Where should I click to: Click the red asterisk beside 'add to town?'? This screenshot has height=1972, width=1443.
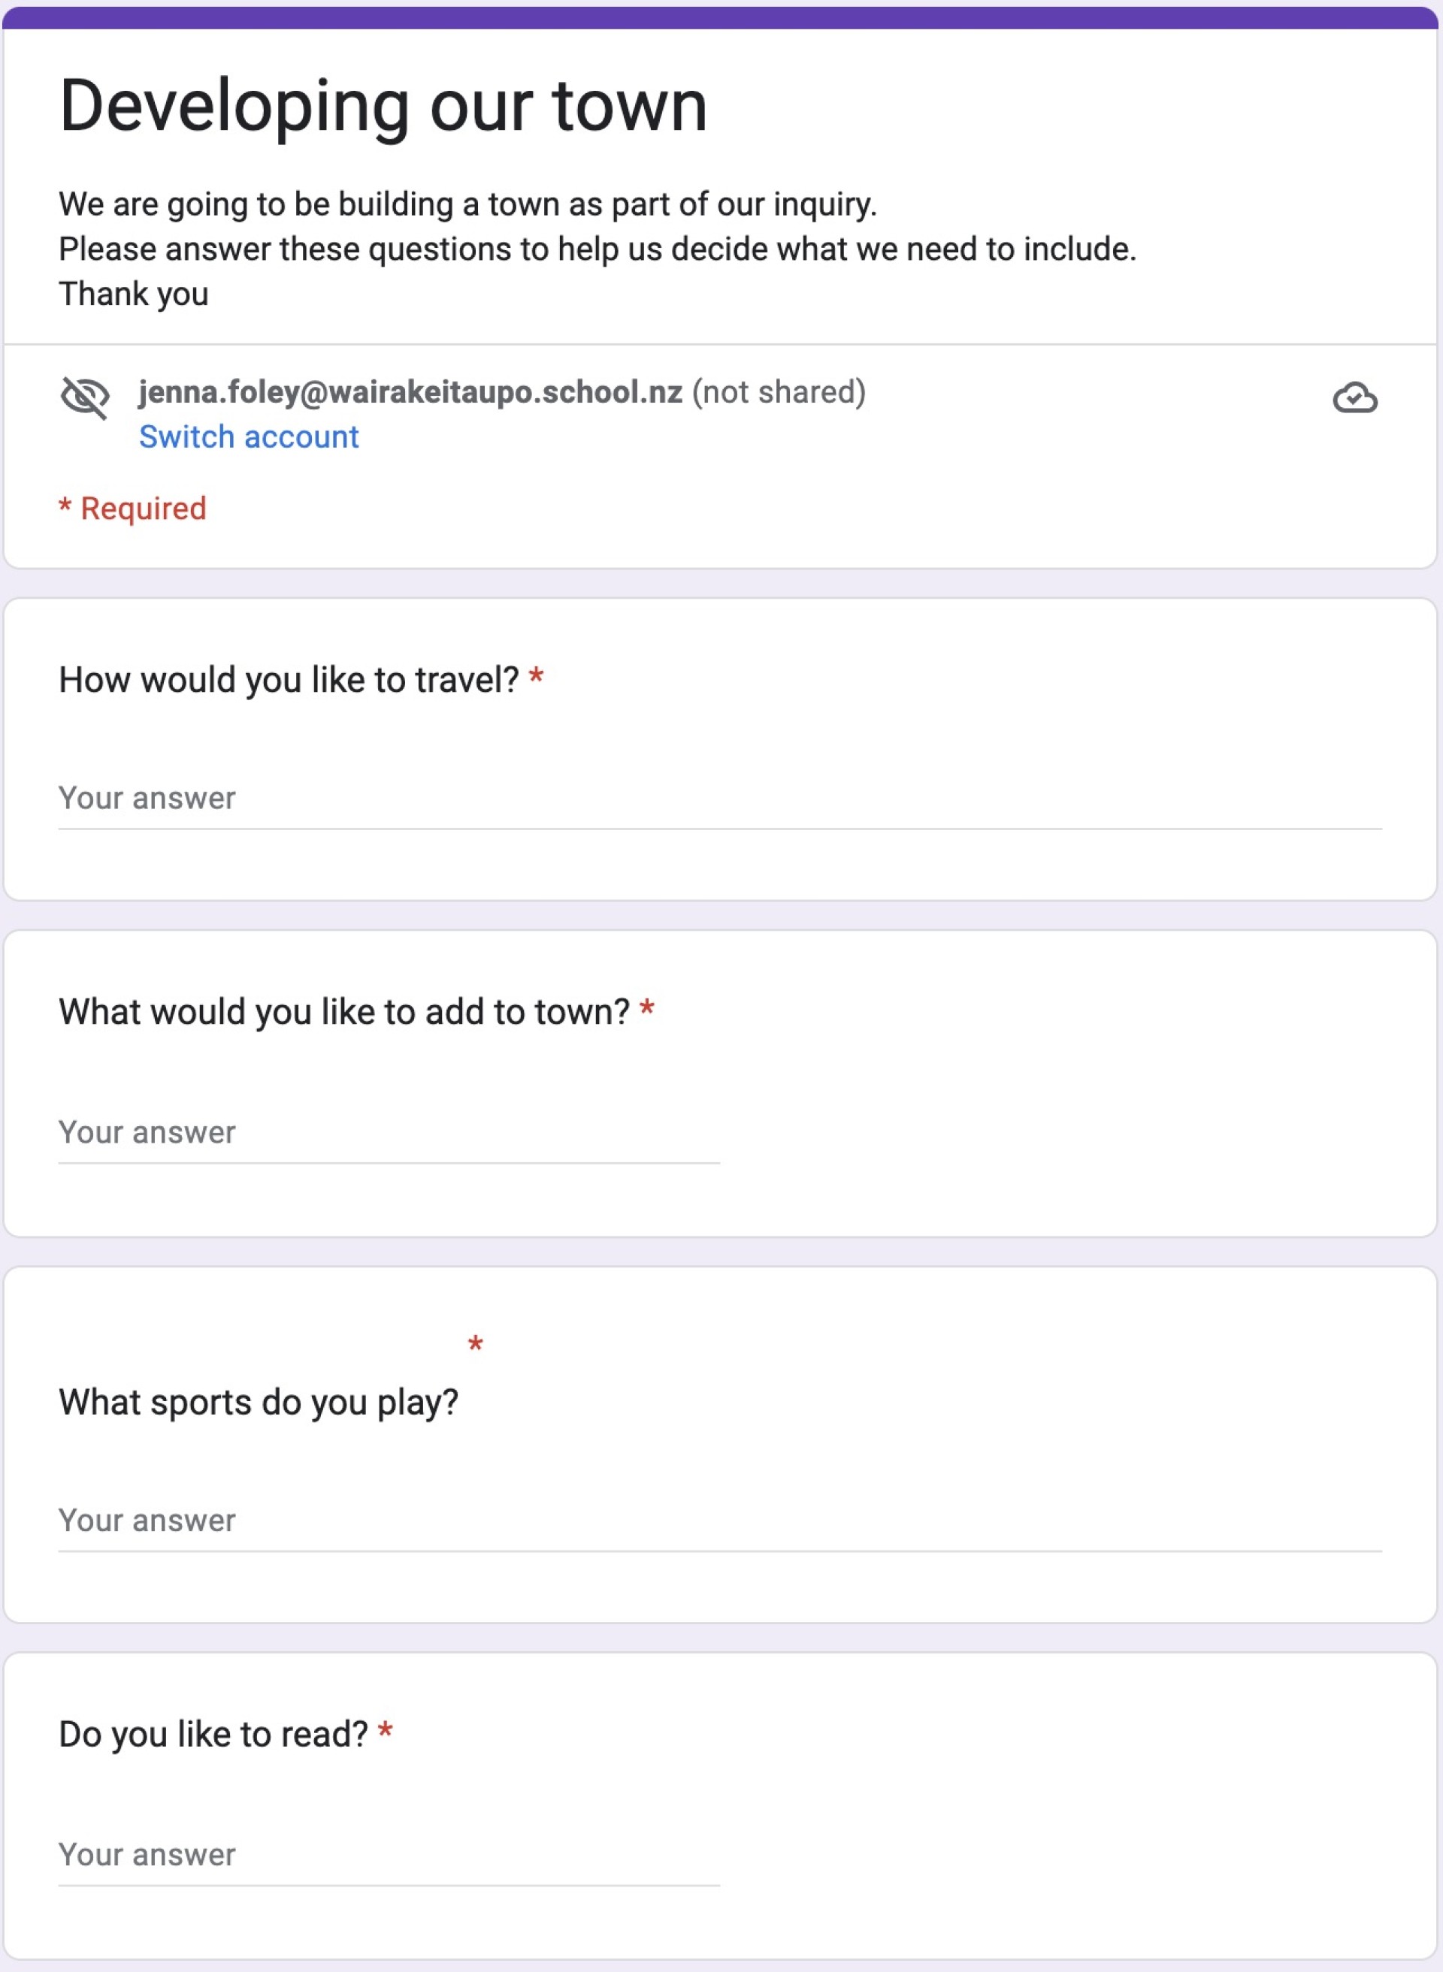tap(647, 1008)
